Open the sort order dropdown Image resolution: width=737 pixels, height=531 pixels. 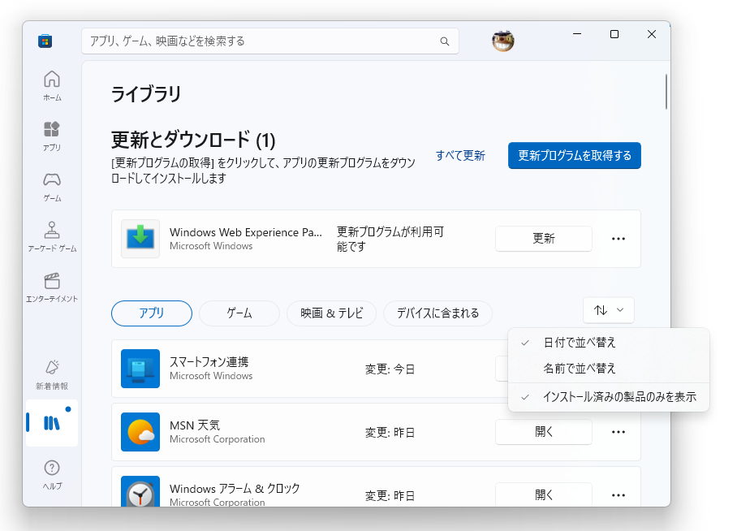pos(609,310)
